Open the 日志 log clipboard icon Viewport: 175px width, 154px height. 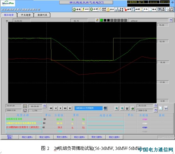144,9
